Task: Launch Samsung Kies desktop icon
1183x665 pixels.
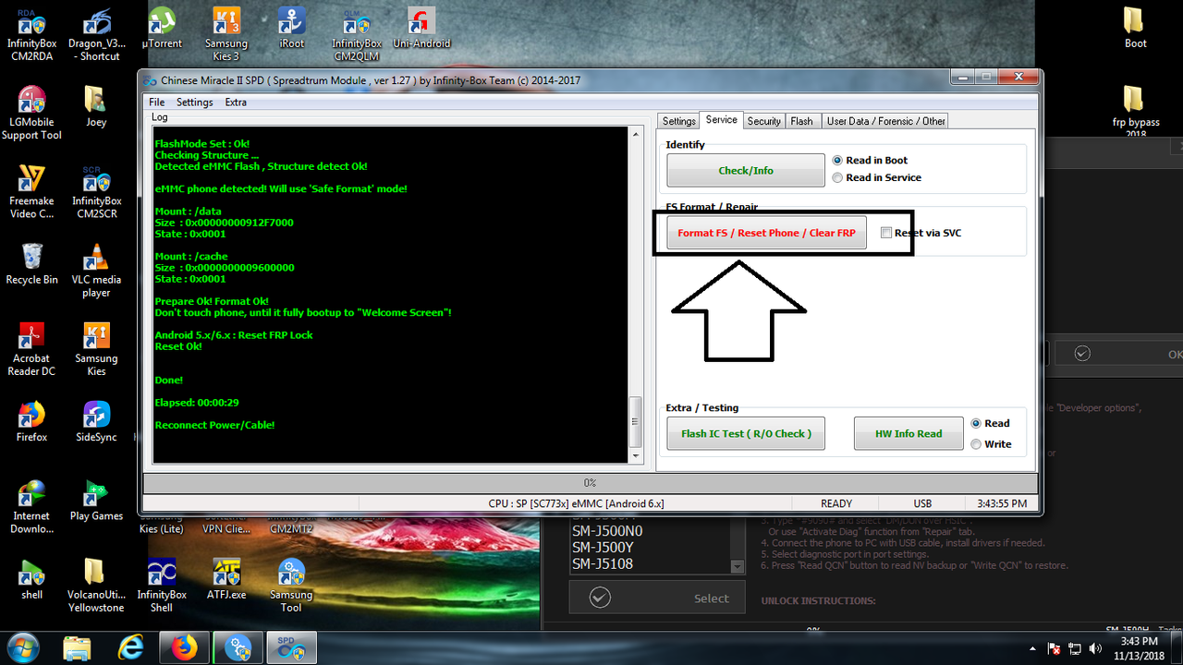Action: pos(96,349)
